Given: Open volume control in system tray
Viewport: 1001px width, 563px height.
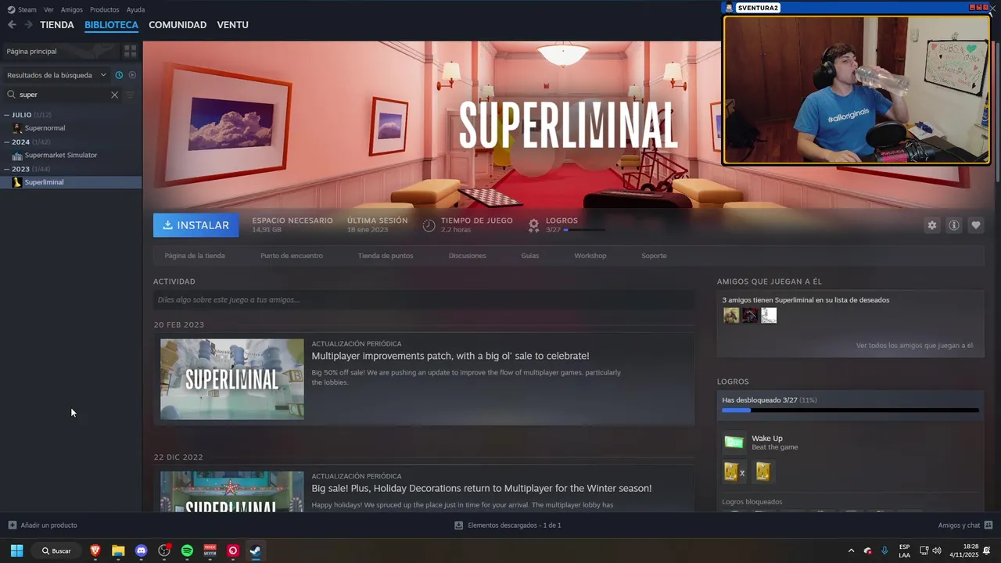Looking at the screenshot, I should click(937, 550).
